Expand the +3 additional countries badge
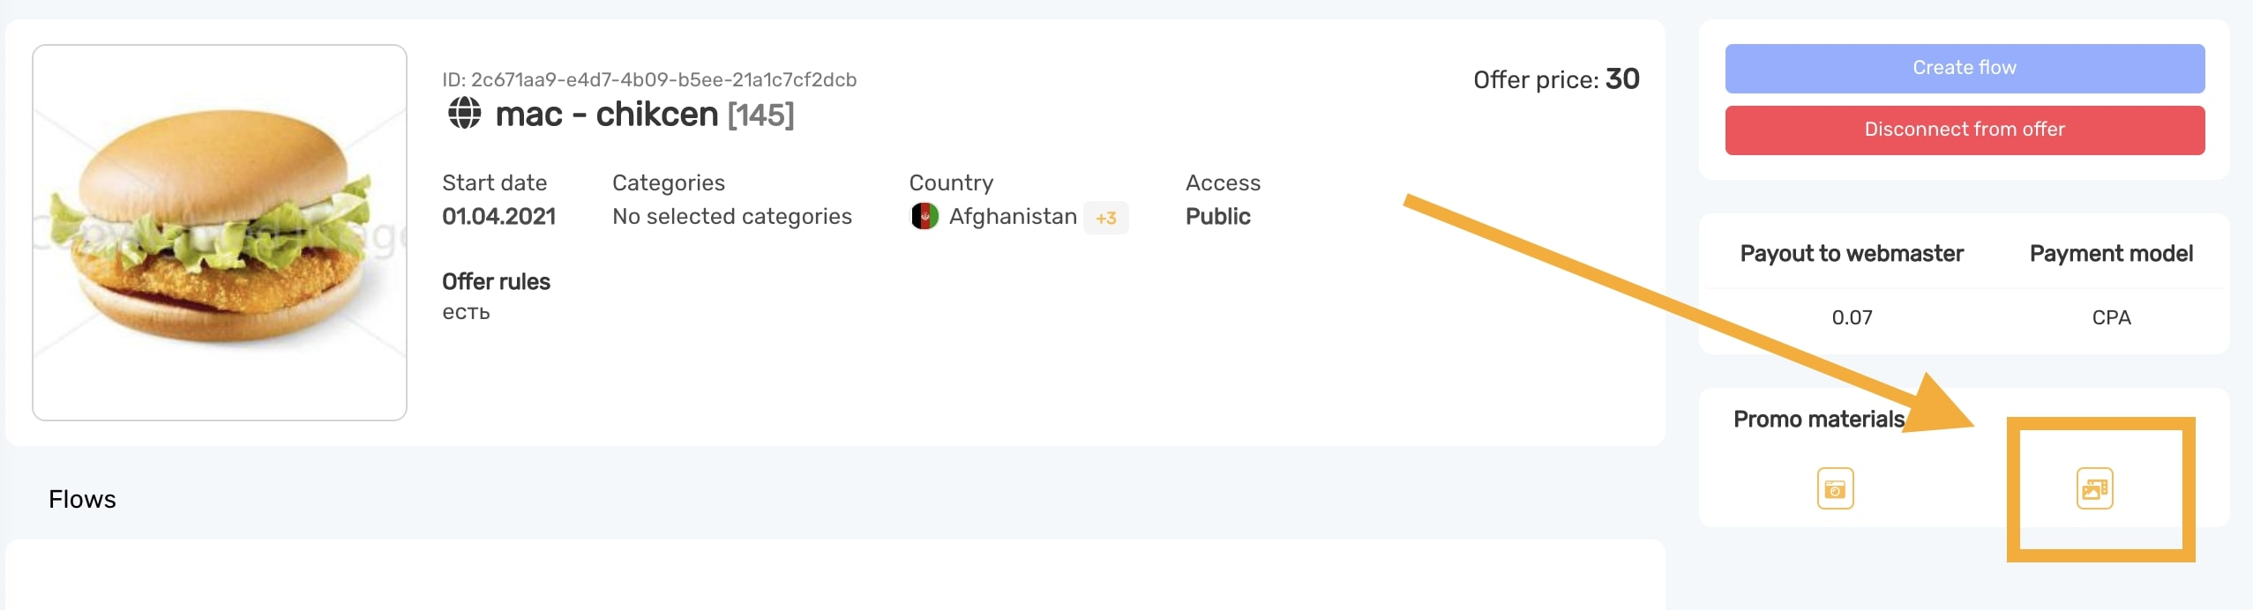Image resolution: width=2253 pixels, height=610 pixels. point(1105,218)
